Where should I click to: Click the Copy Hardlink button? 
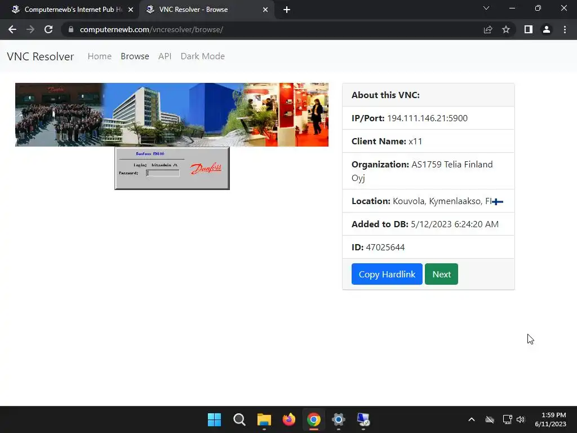[x=387, y=274]
